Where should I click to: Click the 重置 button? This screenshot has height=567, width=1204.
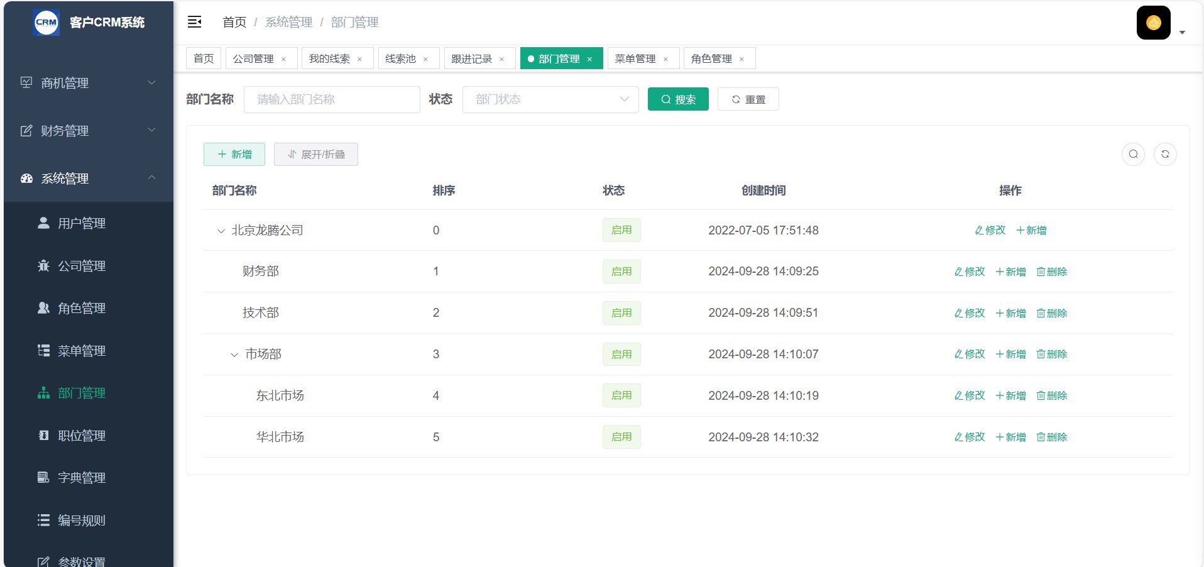click(x=748, y=99)
